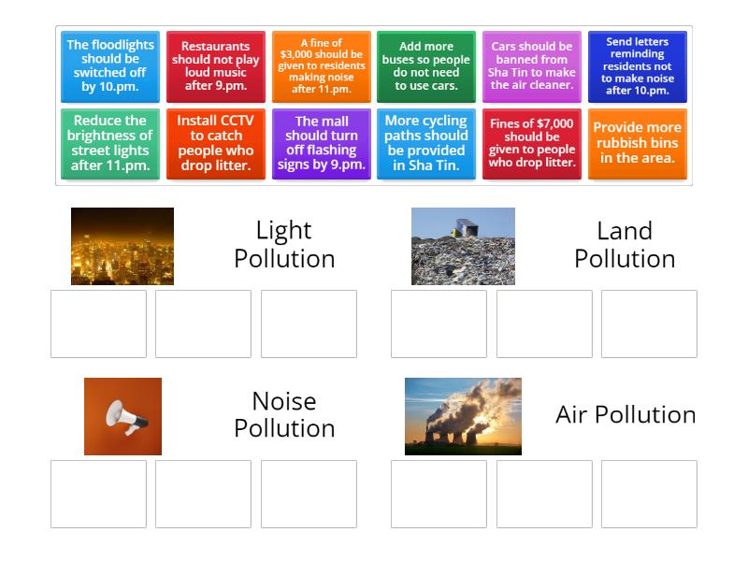Select the provide more rubbish bins card

pyautogui.click(x=636, y=144)
